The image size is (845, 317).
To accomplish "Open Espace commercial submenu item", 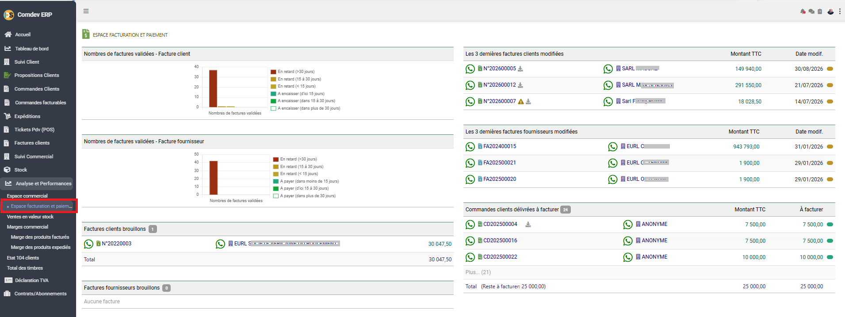I will click(27, 196).
